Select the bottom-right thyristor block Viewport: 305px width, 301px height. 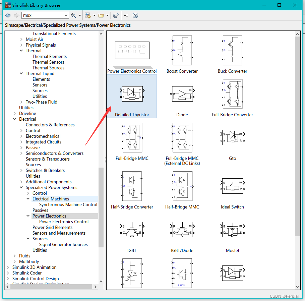click(x=233, y=273)
